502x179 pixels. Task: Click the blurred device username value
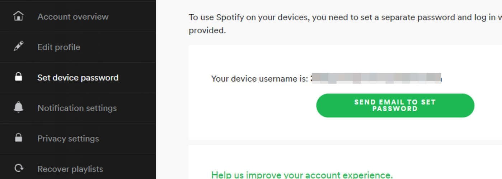376,78
